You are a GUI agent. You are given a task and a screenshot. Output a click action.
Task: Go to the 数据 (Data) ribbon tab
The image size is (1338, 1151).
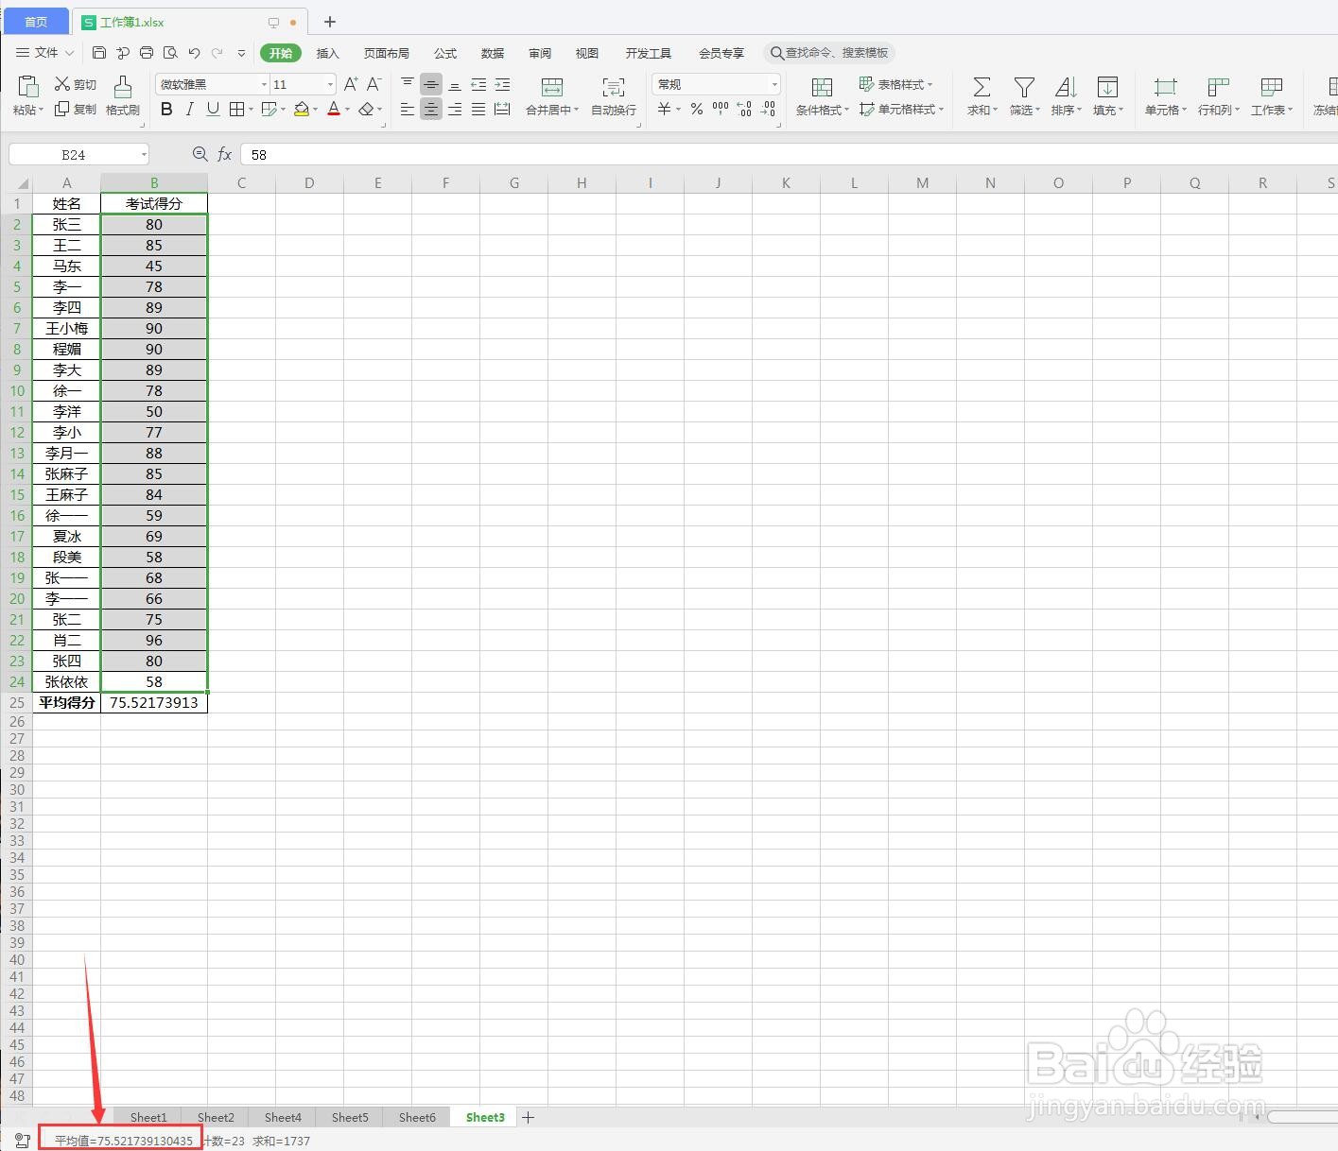493,53
